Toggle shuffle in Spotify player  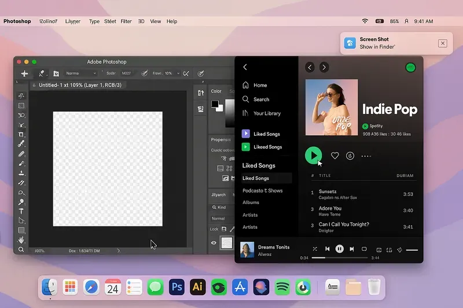315,249
